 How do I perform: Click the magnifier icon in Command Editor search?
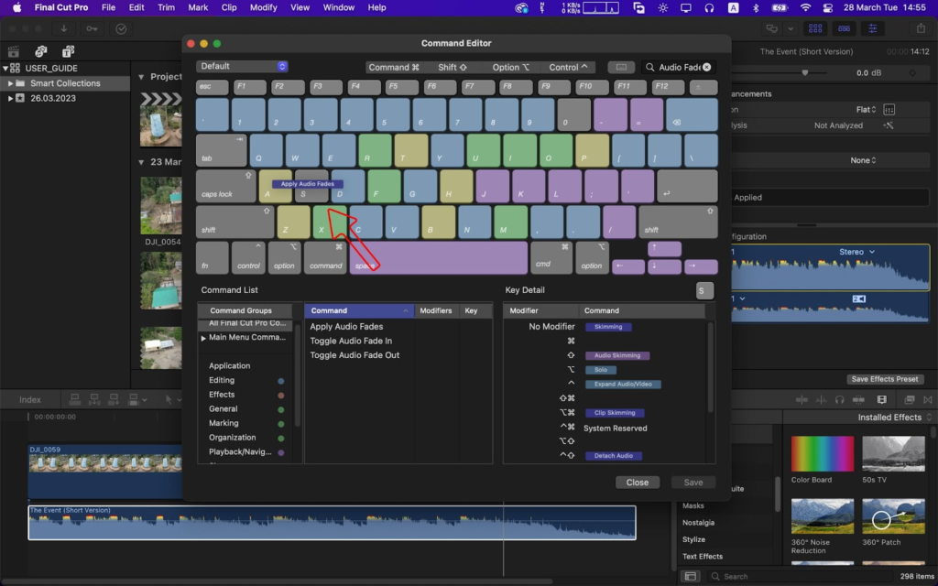pos(649,67)
